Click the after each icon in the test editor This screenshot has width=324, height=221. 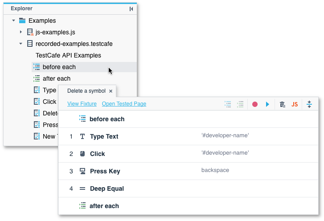pyautogui.click(x=82, y=206)
